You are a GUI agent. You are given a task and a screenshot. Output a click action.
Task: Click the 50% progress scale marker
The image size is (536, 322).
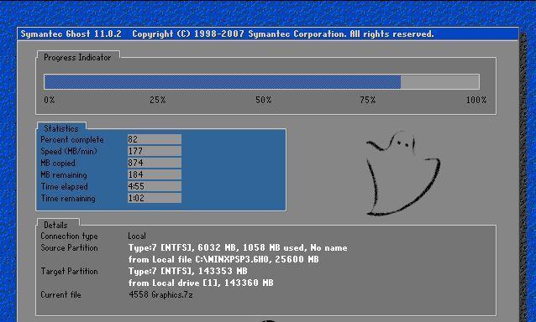(x=264, y=100)
